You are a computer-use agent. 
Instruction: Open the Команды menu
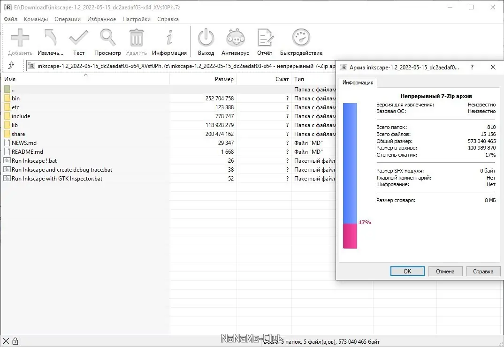click(36, 19)
